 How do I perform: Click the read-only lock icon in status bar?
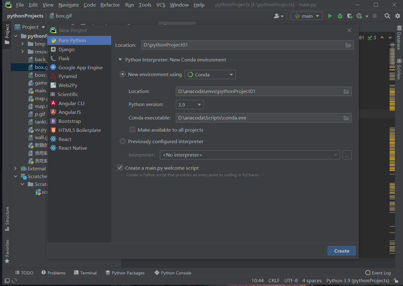[396, 280]
